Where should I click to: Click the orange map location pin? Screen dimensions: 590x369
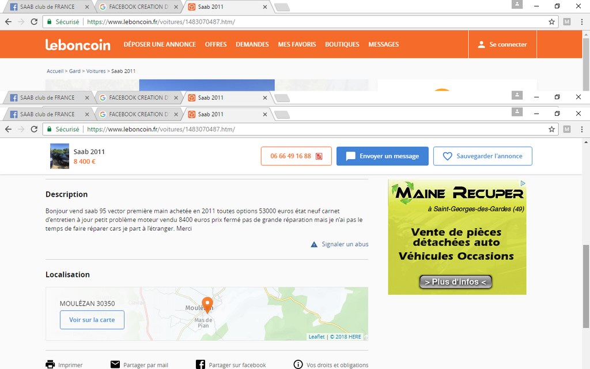(x=207, y=304)
